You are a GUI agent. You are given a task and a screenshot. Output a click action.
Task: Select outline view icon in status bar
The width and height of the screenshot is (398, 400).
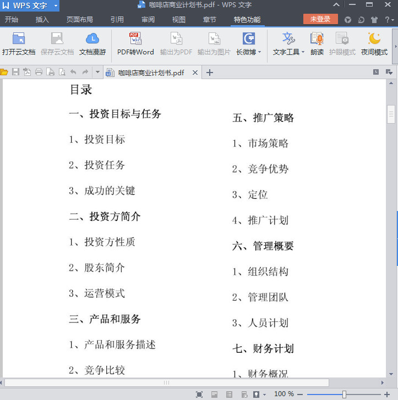[x=230, y=395]
